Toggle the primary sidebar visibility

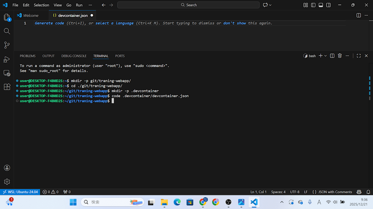313,5
